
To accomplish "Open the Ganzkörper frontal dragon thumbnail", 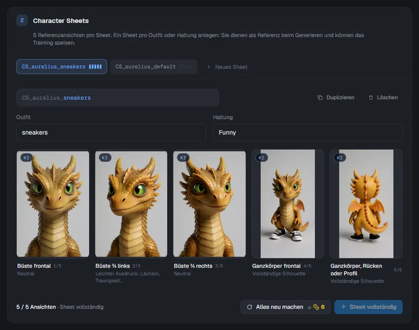I will 288,204.
